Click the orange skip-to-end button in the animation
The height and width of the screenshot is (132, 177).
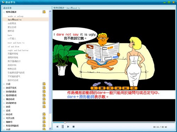133,88
